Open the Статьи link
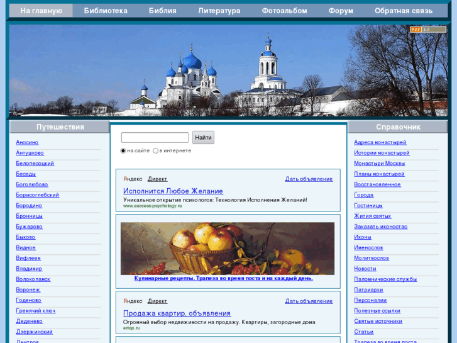Image resolution: width=457 pixels, height=343 pixels. [x=364, y=331]
